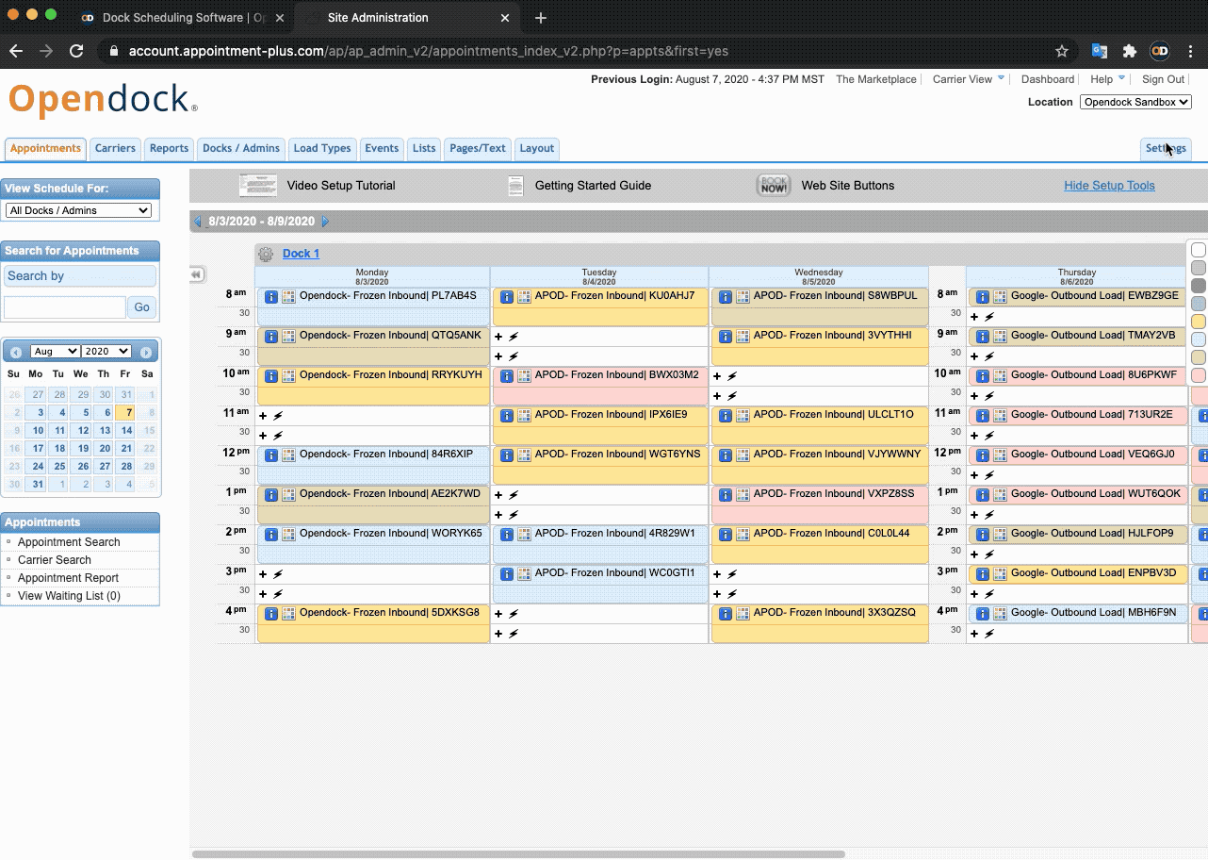Click Hide Setup Tools link
Viewport: 1208px width, 860px height.
(1109, 186)
